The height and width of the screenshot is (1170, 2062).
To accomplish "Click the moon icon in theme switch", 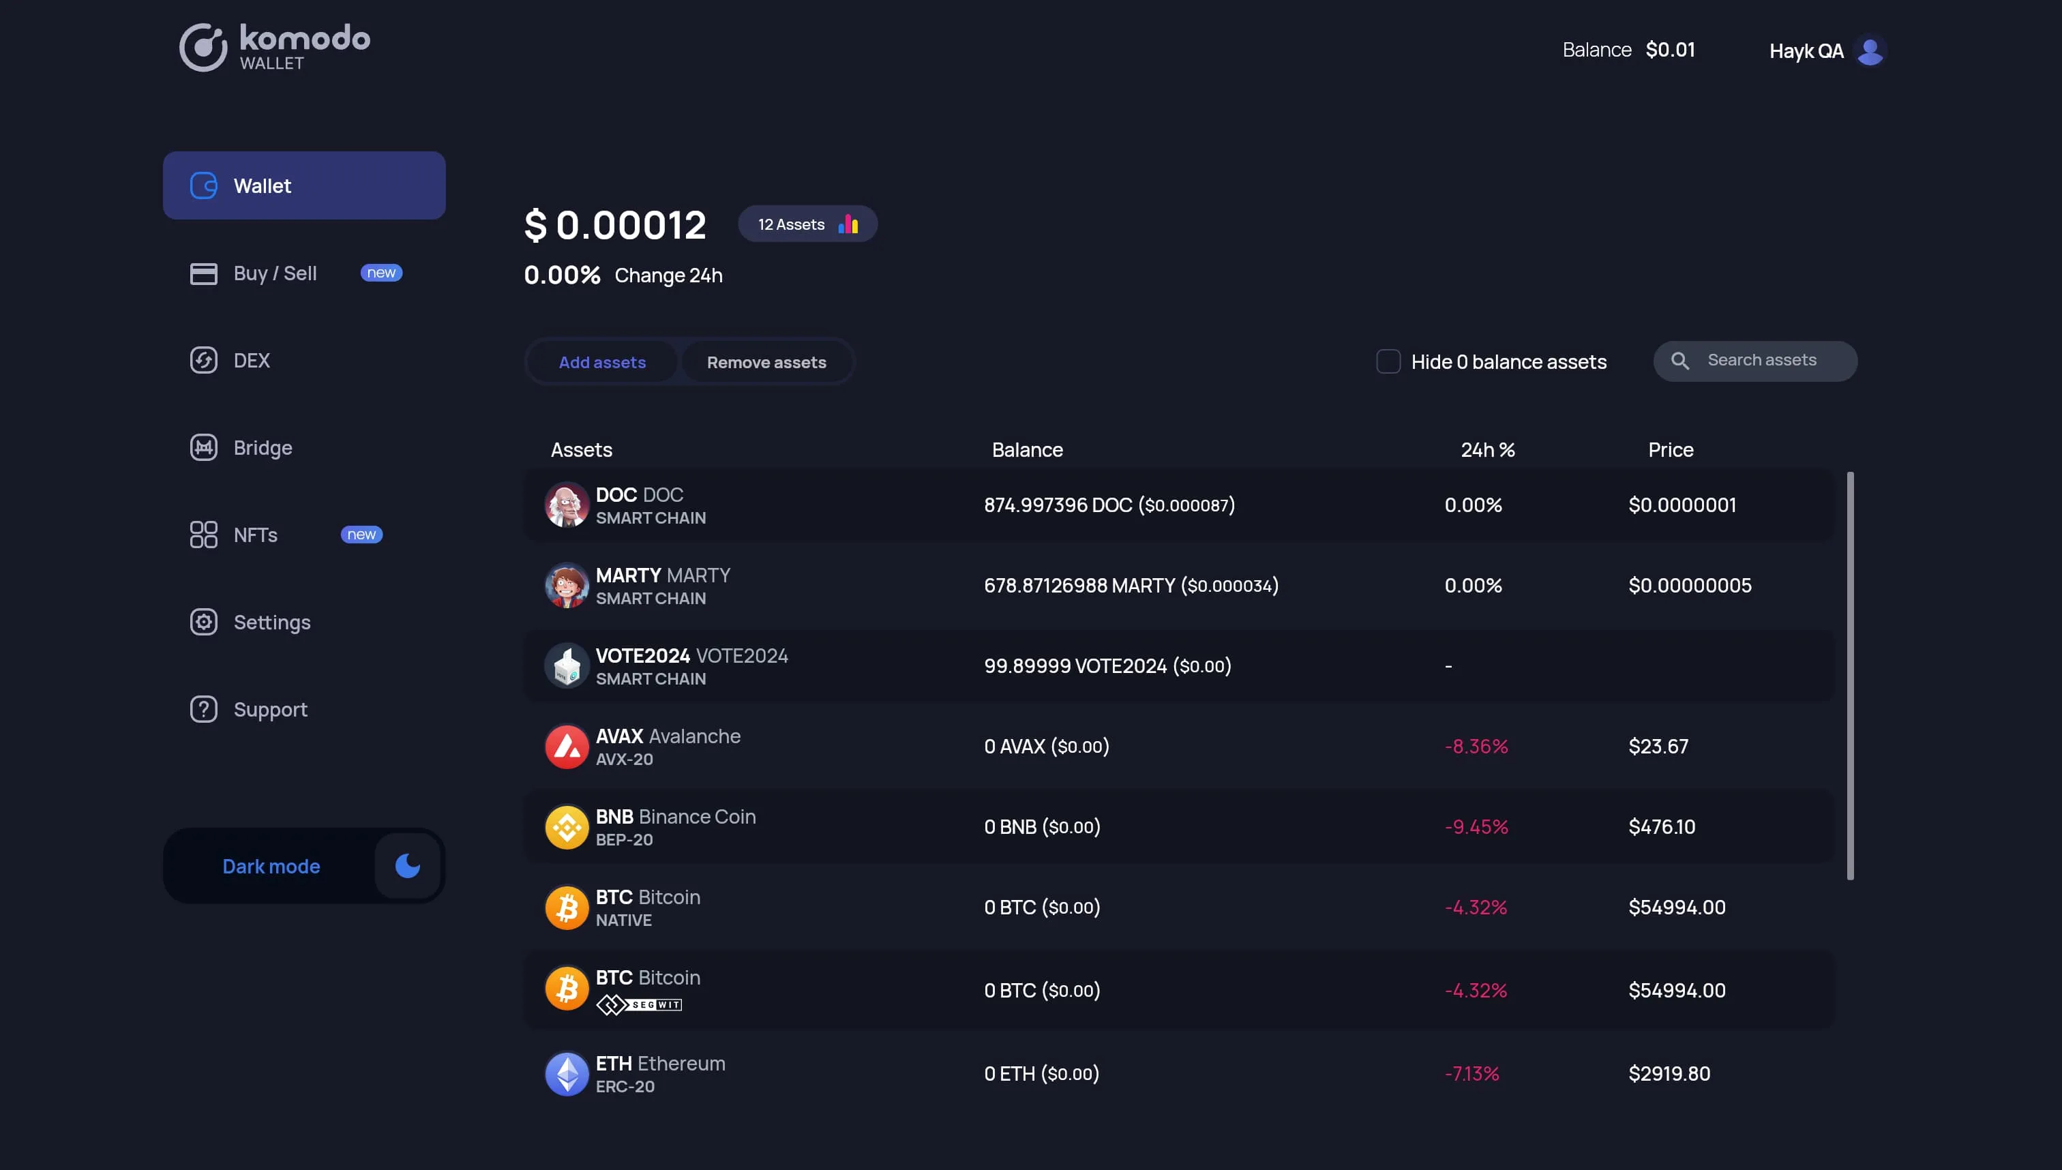I will coord(407,865).
